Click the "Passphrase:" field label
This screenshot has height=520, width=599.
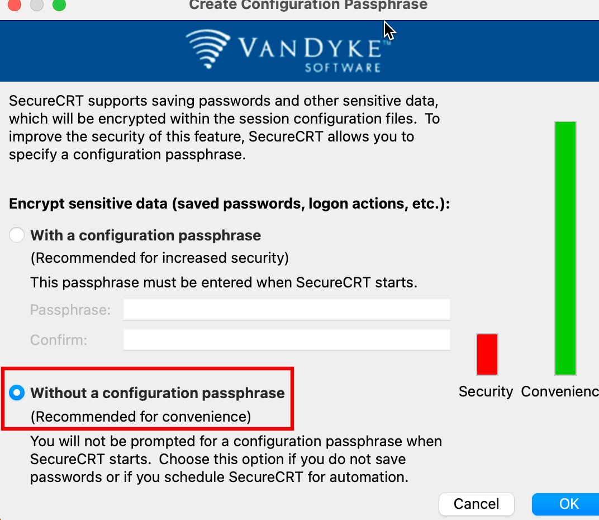70,310
